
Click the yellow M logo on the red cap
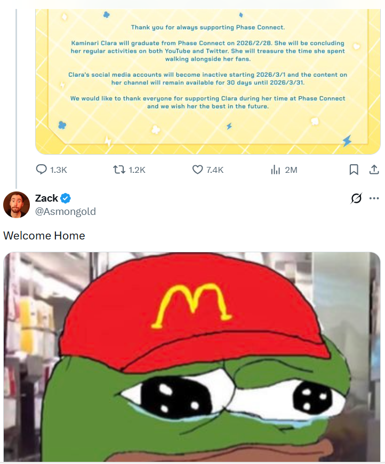(x=192, y=306)
